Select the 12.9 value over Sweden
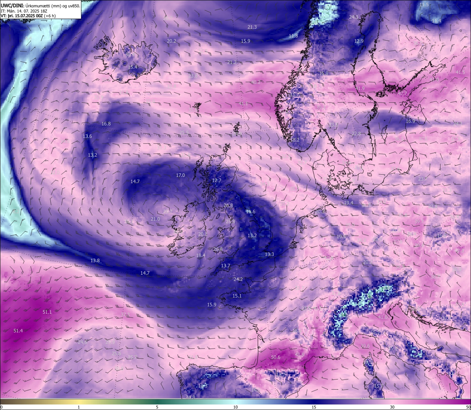The image size is (471, 410). [359, 41]
